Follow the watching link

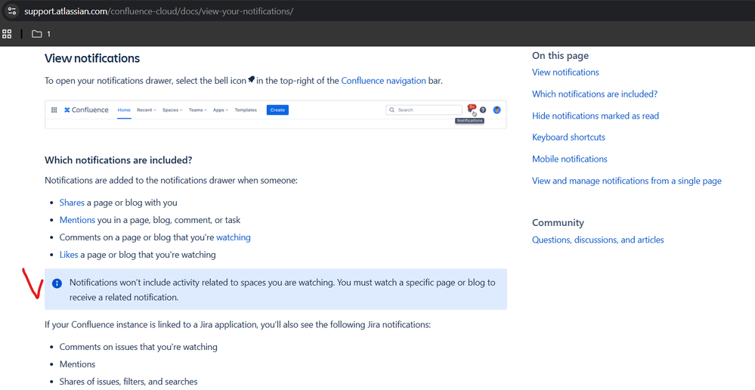click(x=234, y=237)
